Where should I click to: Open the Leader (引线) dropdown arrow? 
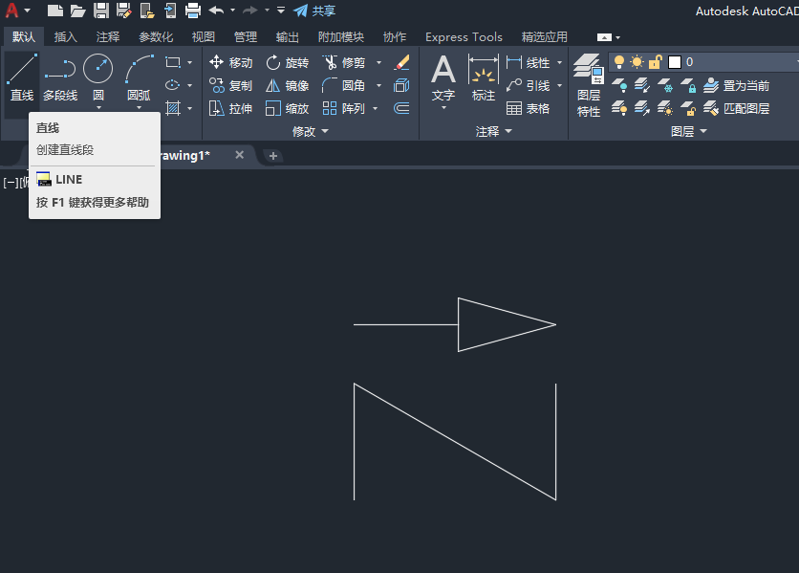559,86
